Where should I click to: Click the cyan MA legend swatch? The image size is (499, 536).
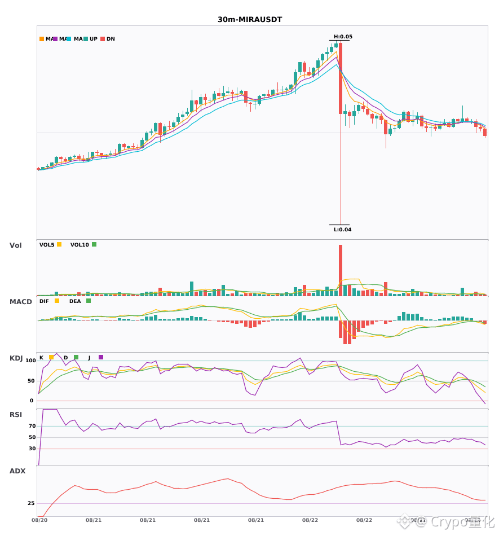tap(69, 39)
